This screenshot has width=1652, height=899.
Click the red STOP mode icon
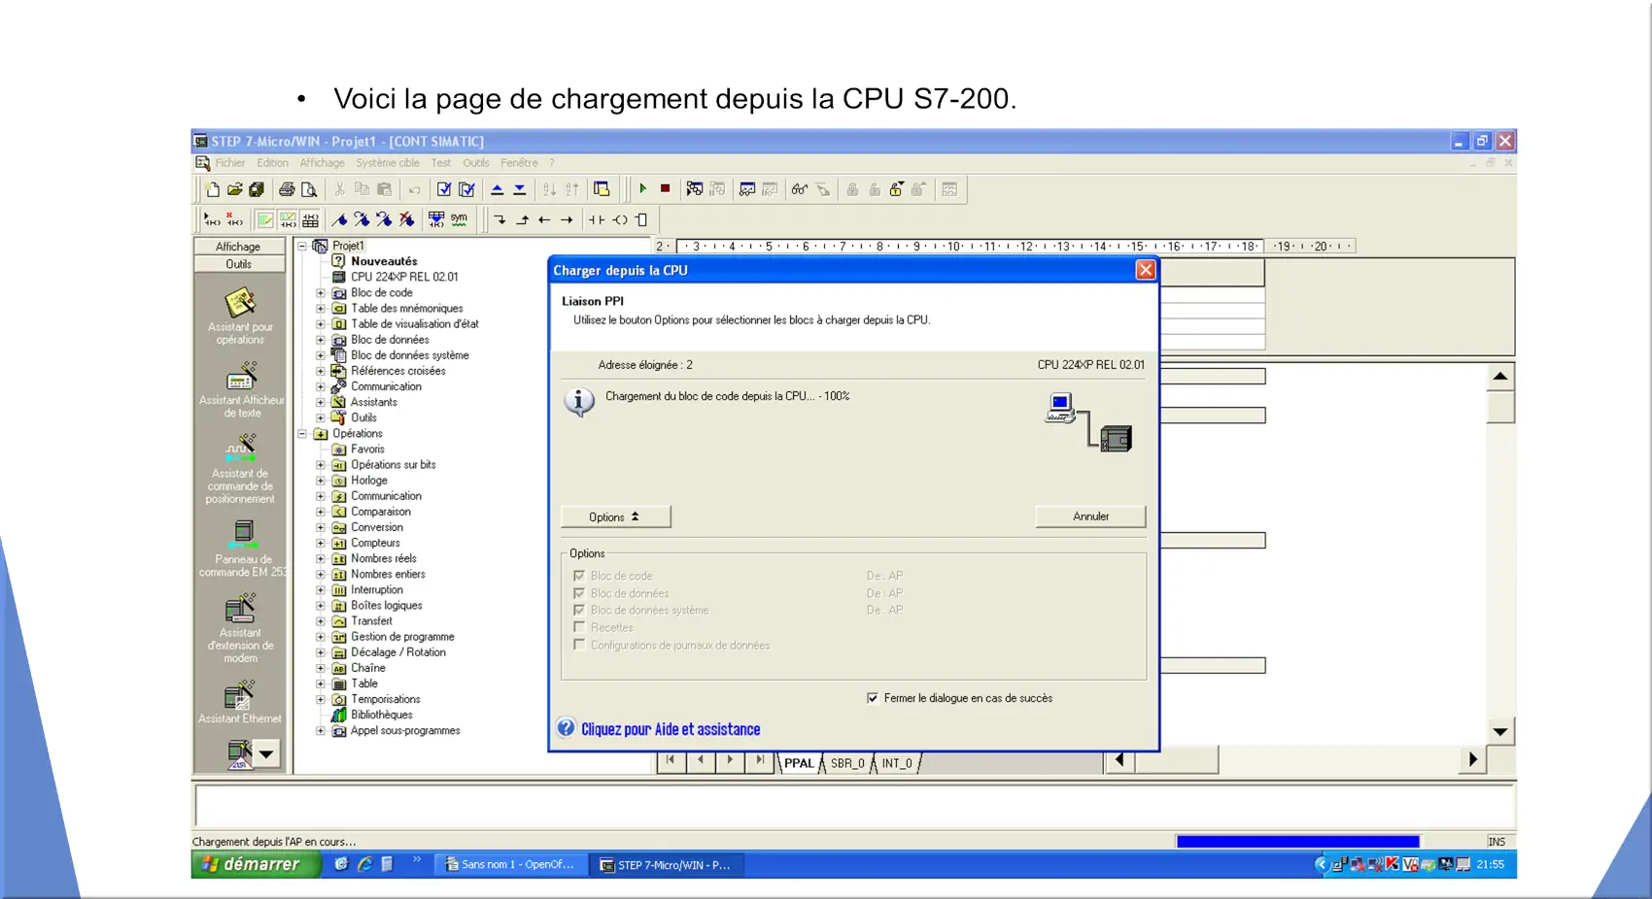[666, 189]
